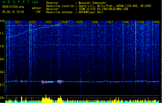Click the 1324 time marker
This screenshot has height=103, width=162.
click(64, 22)
